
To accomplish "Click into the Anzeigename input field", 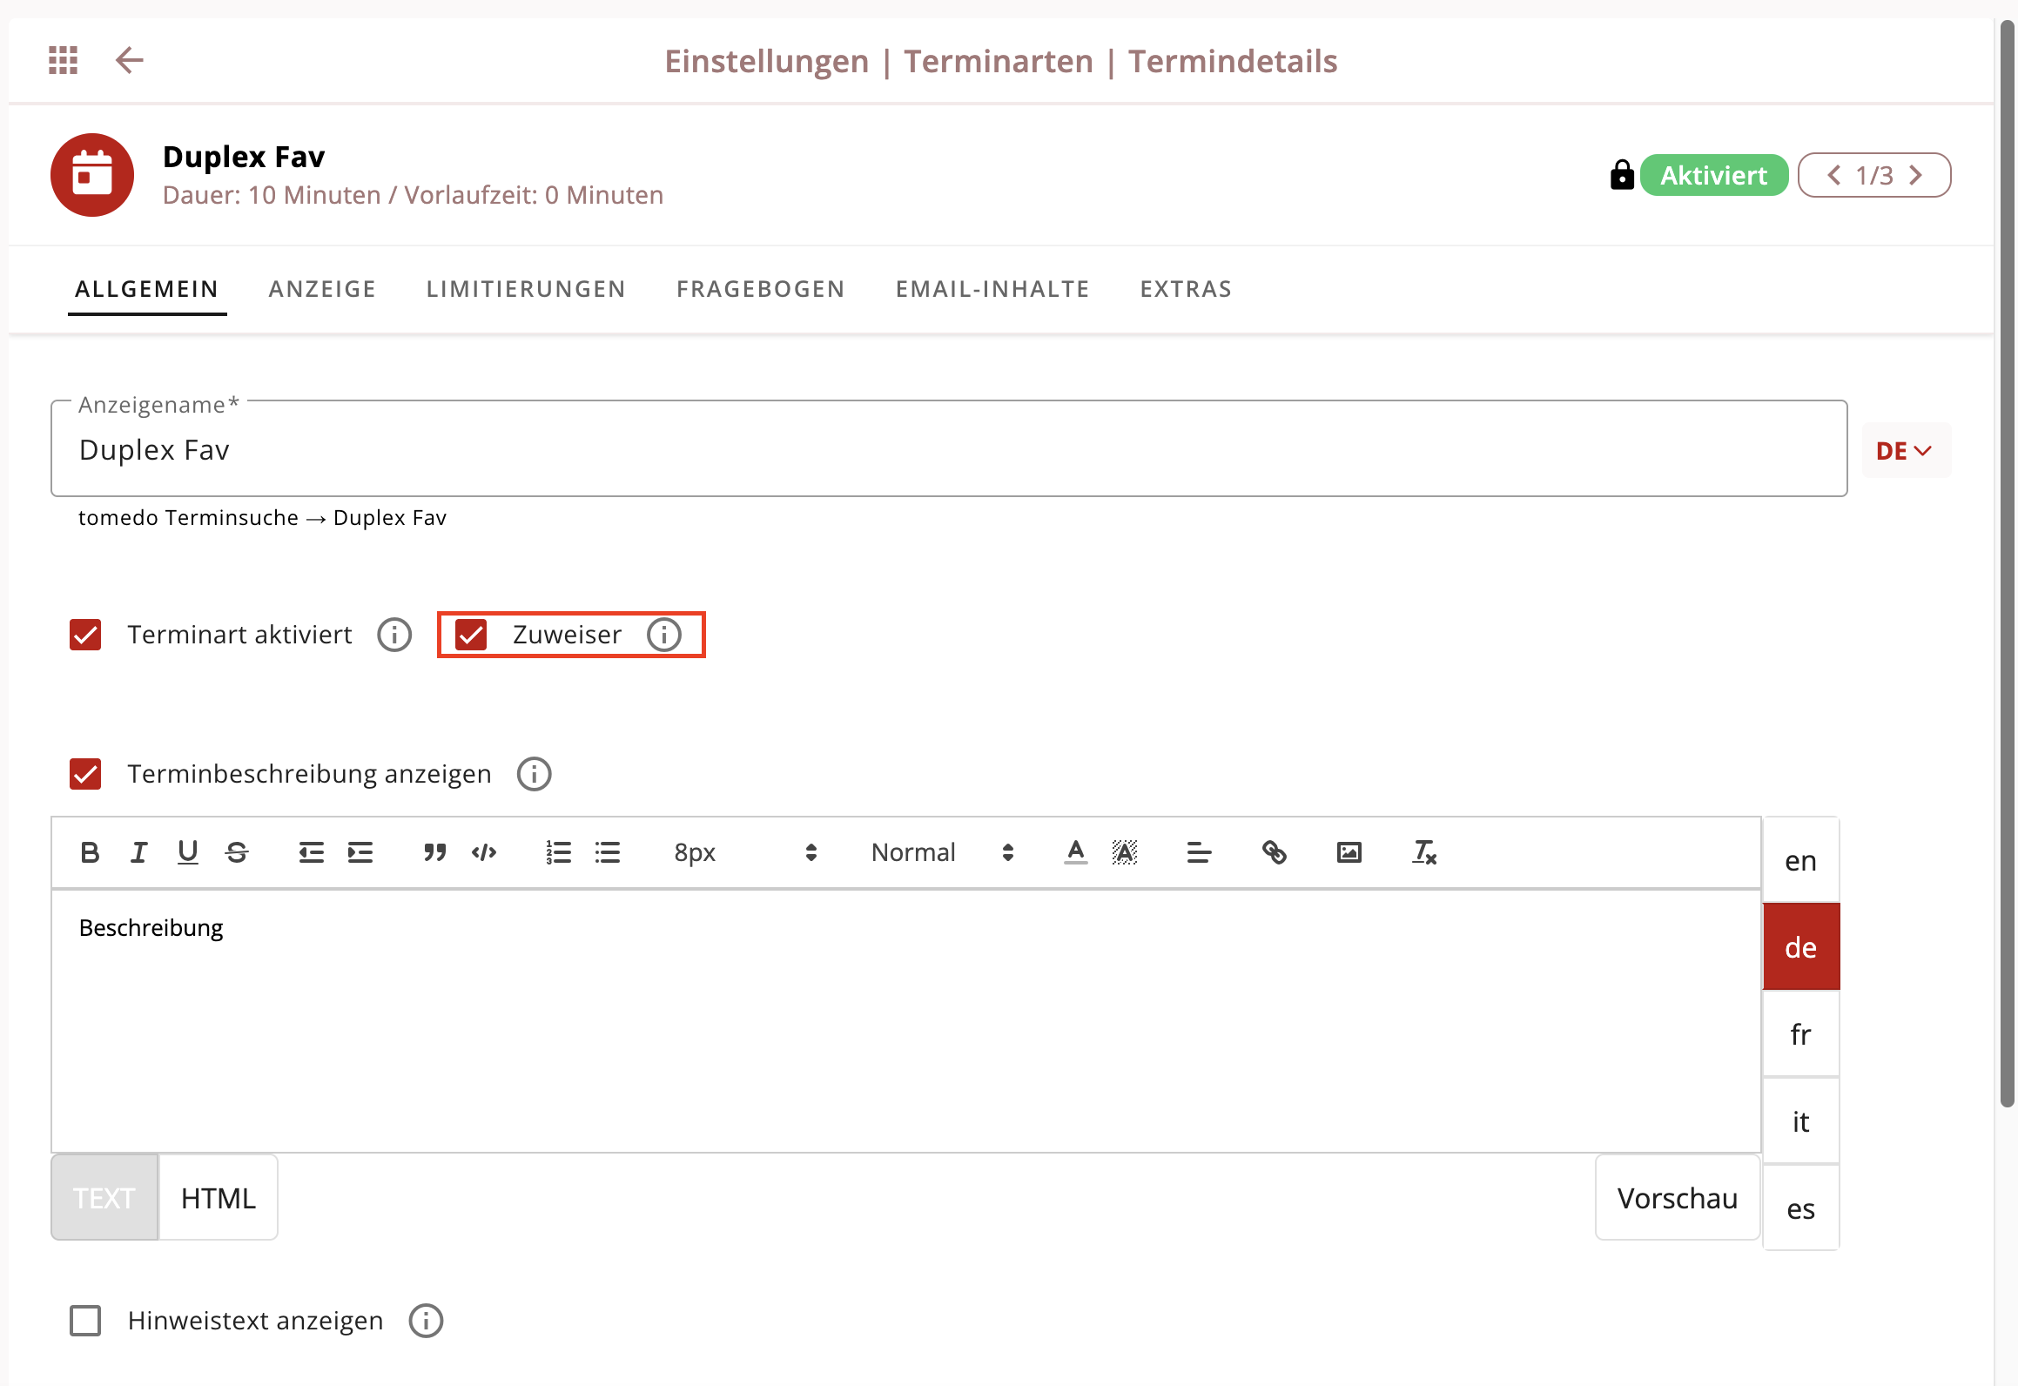I will tap(949, 449).
